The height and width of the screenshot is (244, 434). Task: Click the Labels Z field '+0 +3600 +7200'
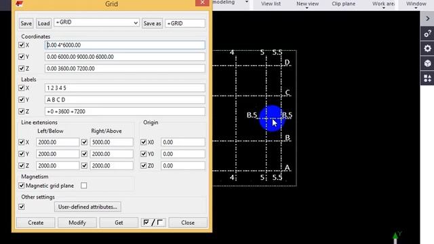[x=125, y=111]
